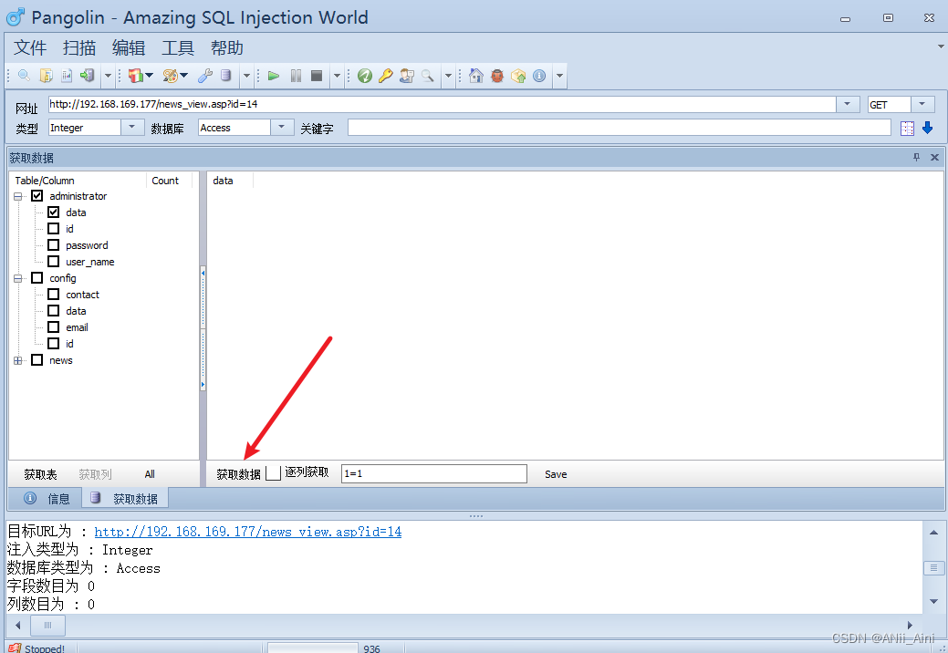Pin the 获取数据 panel
The height and width of the screenshot is (653, 948).
click(x=917, y=157)
